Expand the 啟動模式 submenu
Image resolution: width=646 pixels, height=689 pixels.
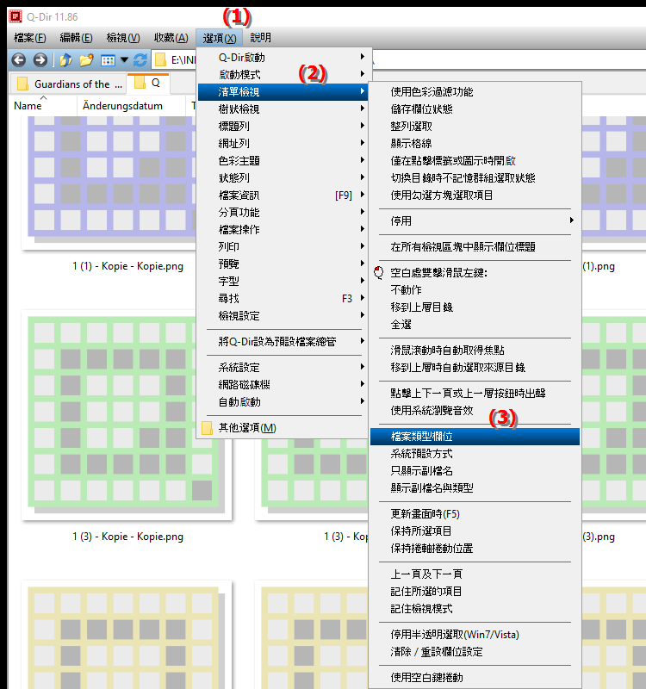tap(283, 75)
